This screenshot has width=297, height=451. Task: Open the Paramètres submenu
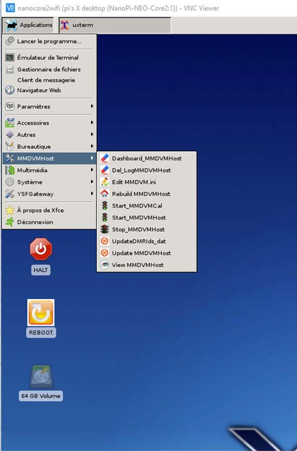pyautogui.click(x=49, y=107)
